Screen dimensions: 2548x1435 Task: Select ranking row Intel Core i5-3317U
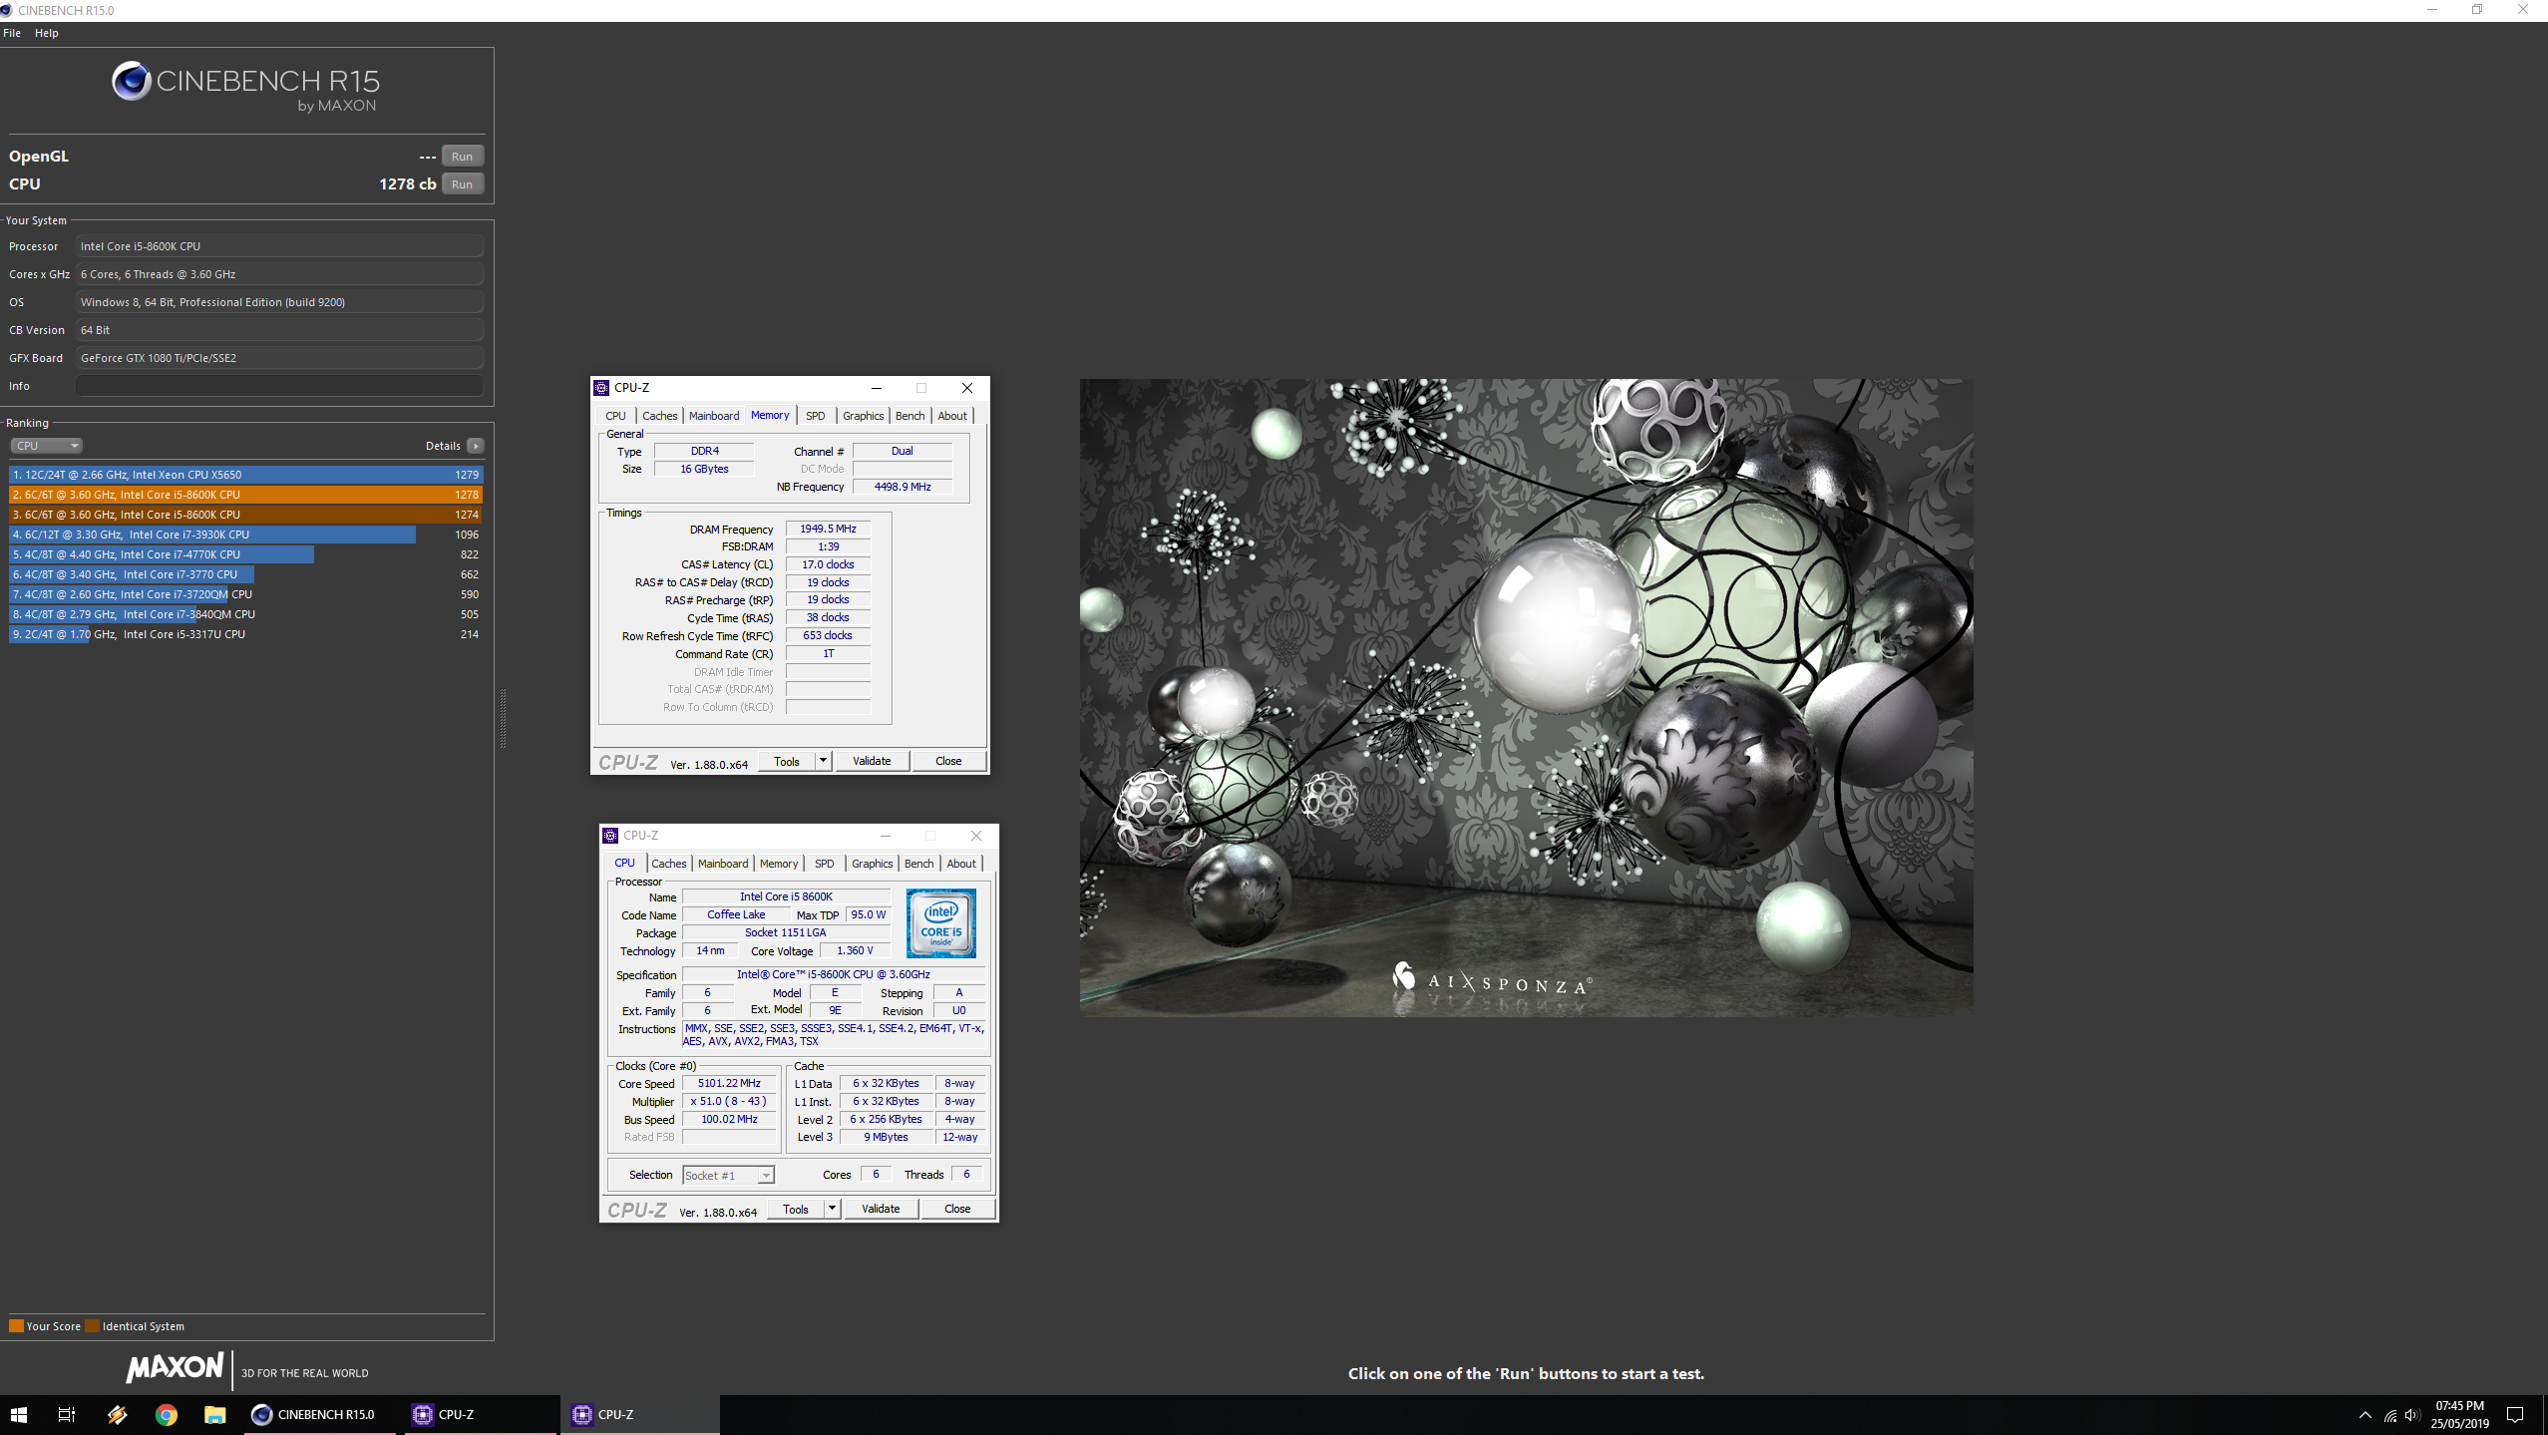(245, 634)
